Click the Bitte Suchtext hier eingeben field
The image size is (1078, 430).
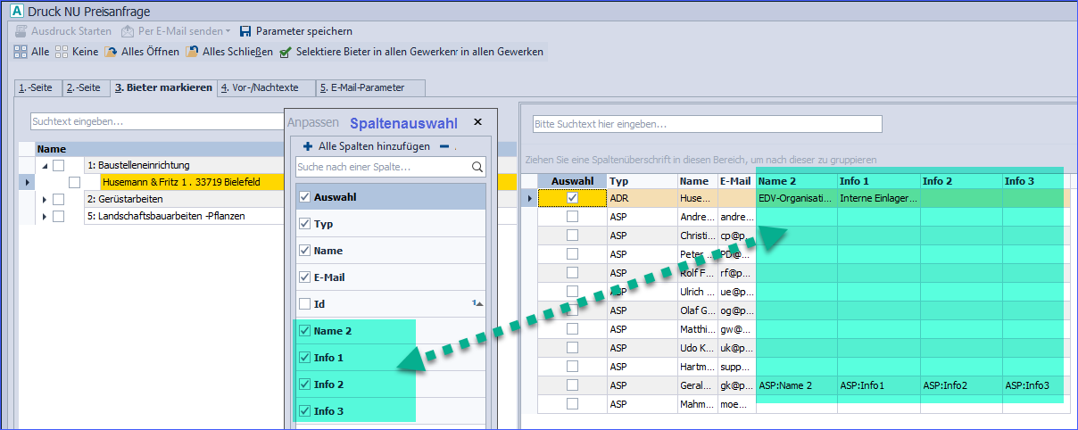click(x=707, y=124)
